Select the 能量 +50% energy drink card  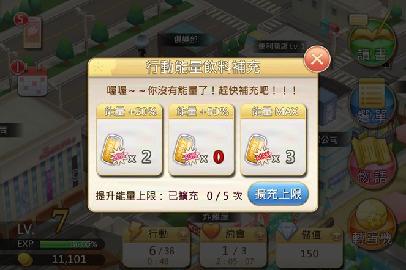tap(201, 140)
